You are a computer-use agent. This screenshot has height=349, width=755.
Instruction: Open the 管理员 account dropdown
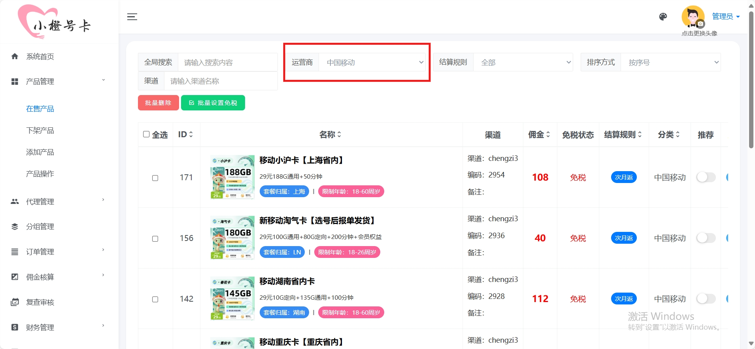click(x=726, y=17)
